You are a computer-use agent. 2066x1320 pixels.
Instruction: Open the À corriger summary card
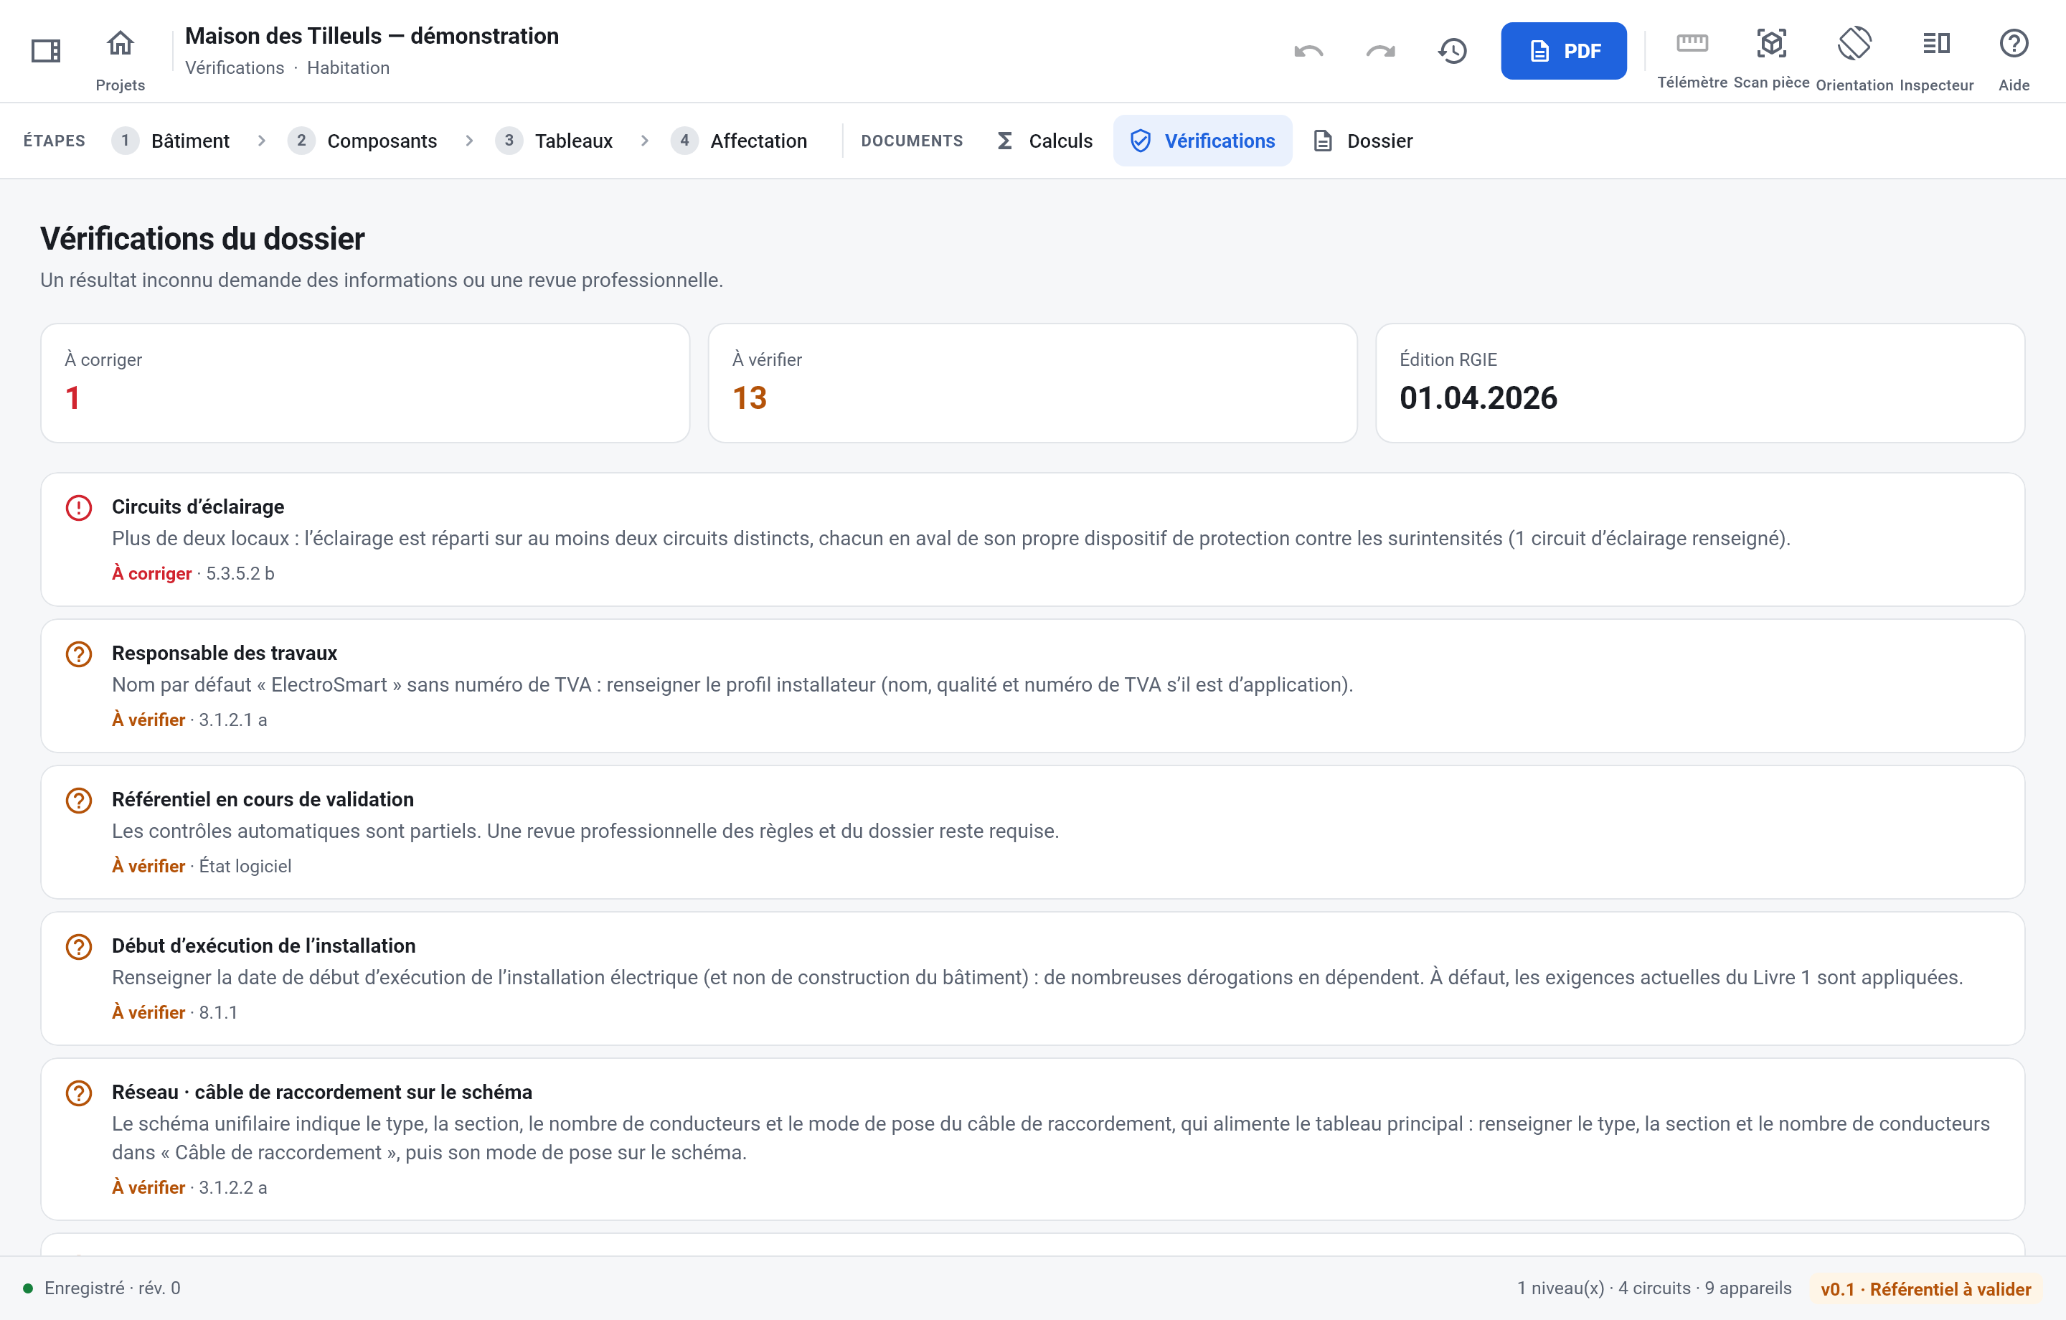click(x=364, y=383)
